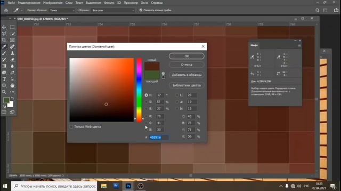Select the Path Selection arrow tool
Viewport: 341px width, 191px height.
point(12,79)
